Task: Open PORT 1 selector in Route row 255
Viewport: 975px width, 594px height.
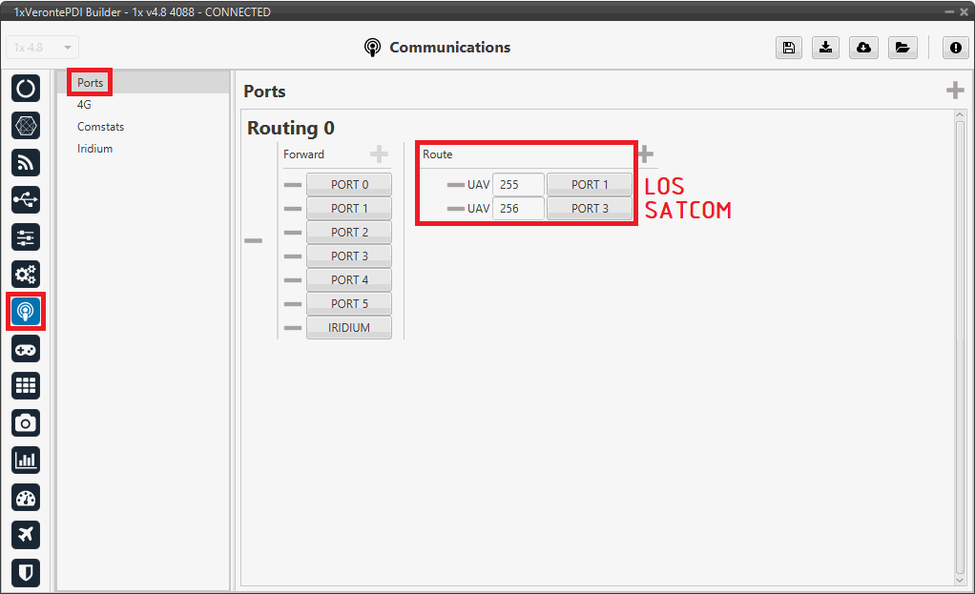Action: coord(589,184)
